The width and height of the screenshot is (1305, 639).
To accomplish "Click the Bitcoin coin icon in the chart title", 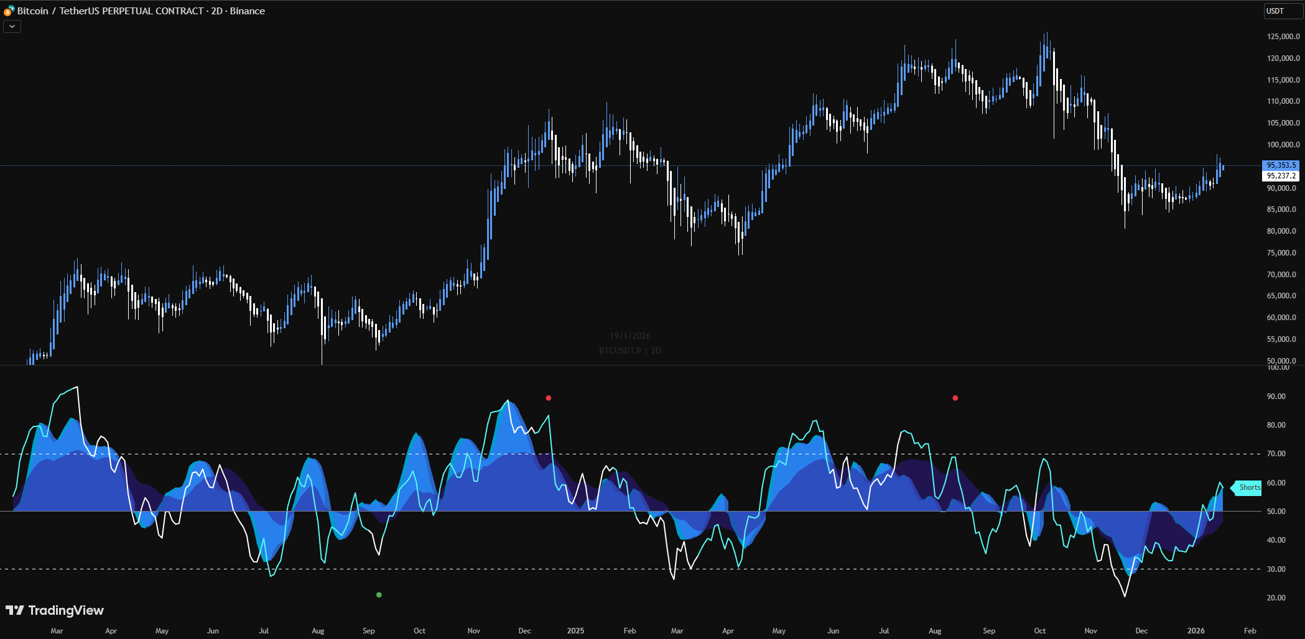I will [7, 12].
